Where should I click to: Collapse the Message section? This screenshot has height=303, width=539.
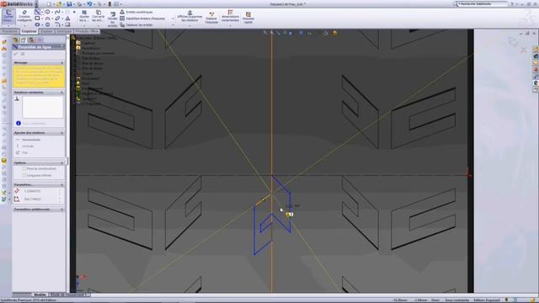pyautogui.click(x=62, y=62)
